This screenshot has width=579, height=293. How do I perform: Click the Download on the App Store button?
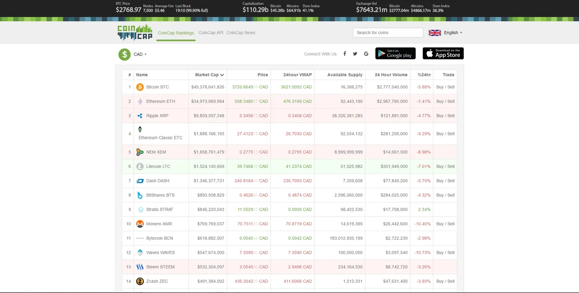tap(443, 53)
